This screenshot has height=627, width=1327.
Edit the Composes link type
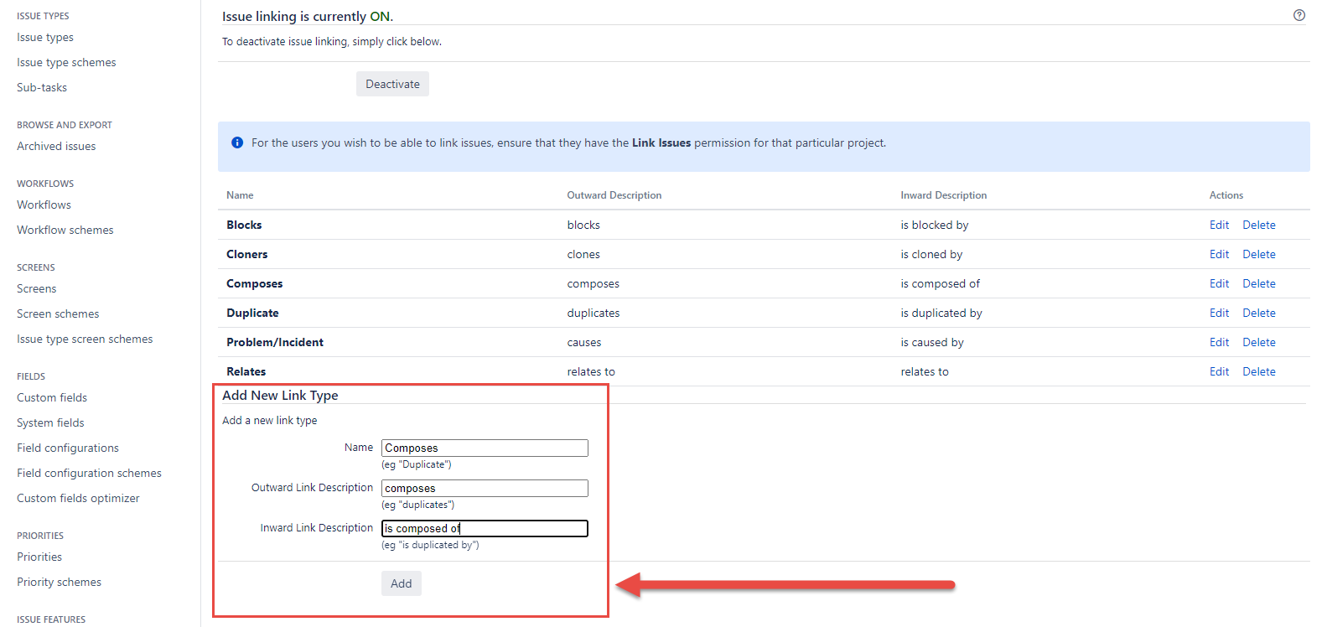1218,283
